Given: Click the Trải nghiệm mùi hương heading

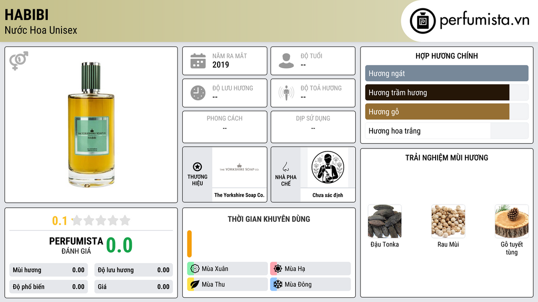Looking at the screenshot, I should click(x=447, y=158).
